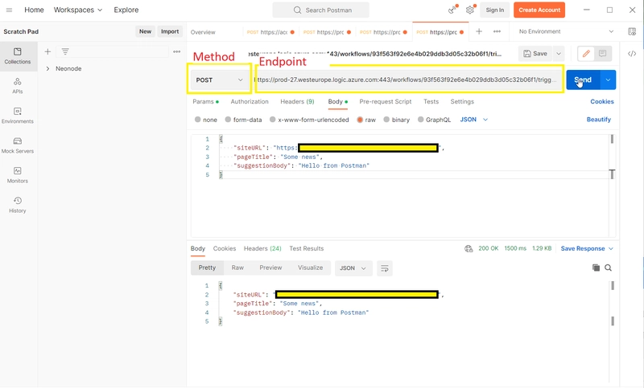The width and height of the screenshot is (644, 388).
Task: Open the response JSON format dropdown
Action: pos(353,268)
